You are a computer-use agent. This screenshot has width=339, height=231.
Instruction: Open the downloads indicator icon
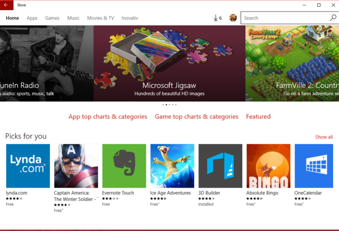click(x=217, y=18)
